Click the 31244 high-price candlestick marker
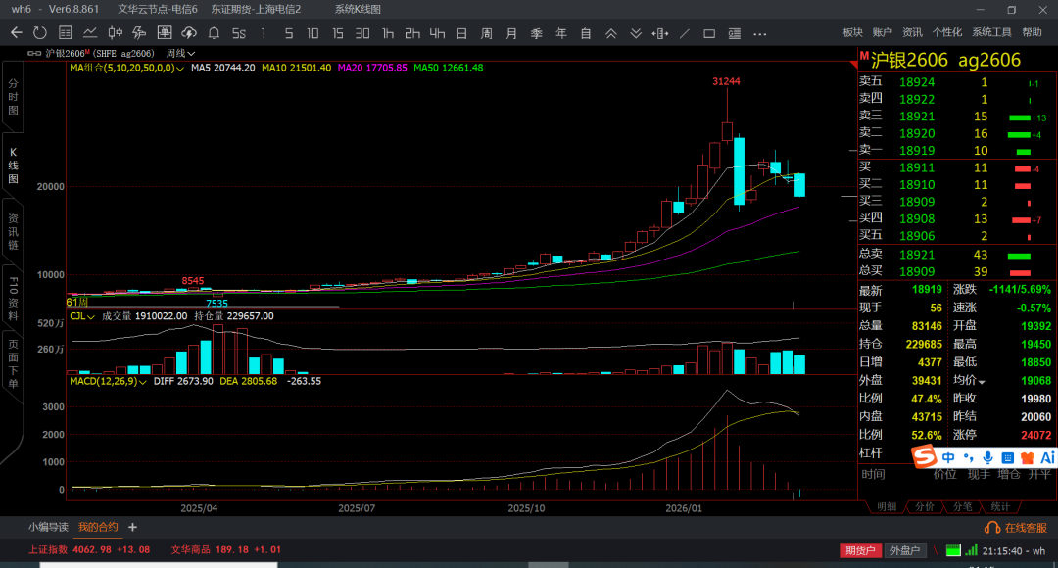The height and width of the screenshot is (568, 1058). pos(726,81)
